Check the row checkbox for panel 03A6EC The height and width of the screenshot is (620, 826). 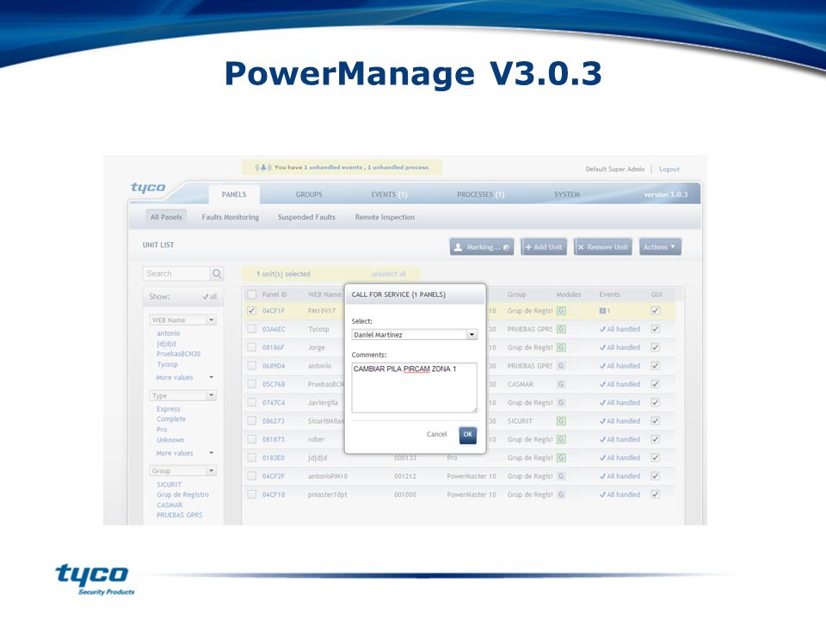[x=252, y=329]
